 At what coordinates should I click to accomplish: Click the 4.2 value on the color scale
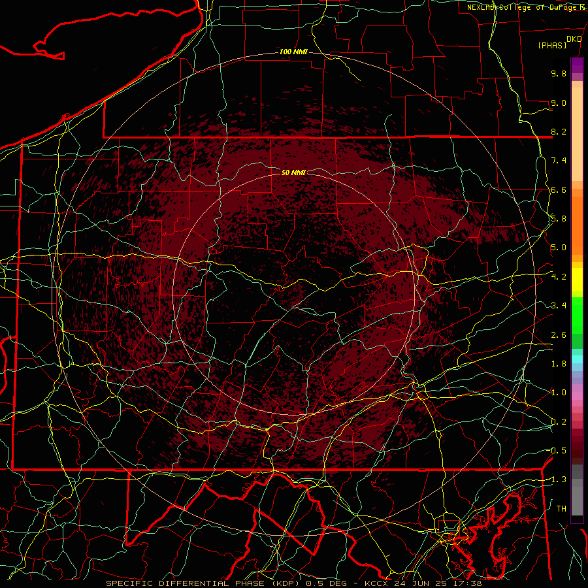[x=559, y=277]
